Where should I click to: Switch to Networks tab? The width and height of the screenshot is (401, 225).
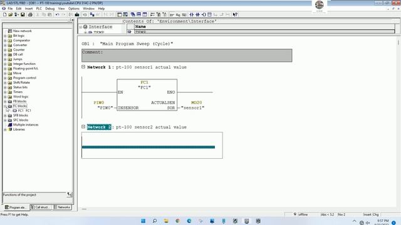point(62,207)
